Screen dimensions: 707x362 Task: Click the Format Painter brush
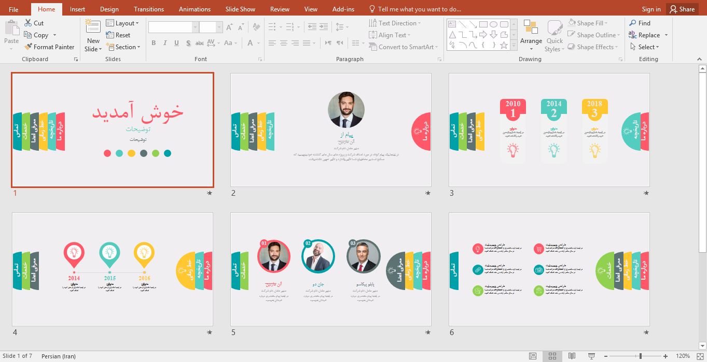point(29,47)
